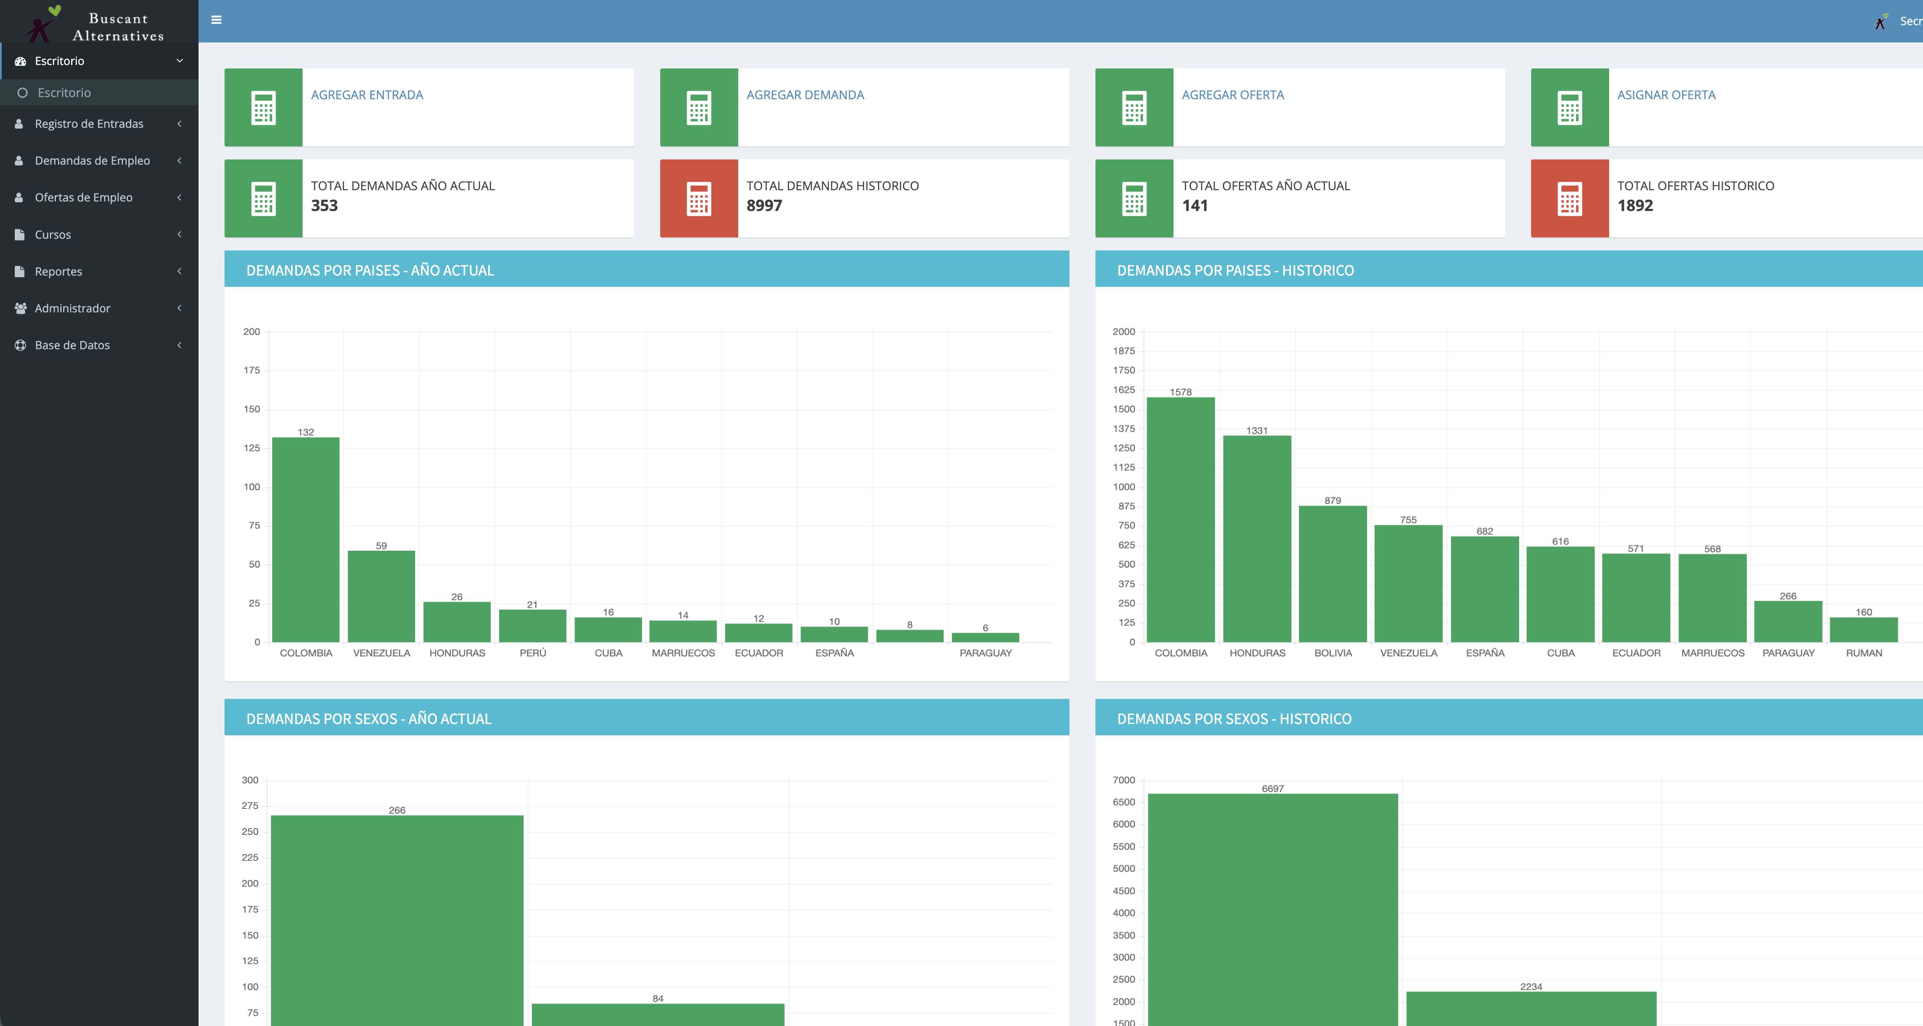Click the Colombia bar in current-year chart
The width and height of the screenshot is (1923, 1026).
point(305,539)
